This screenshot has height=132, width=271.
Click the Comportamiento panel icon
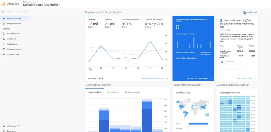click(x=4, y=49)
